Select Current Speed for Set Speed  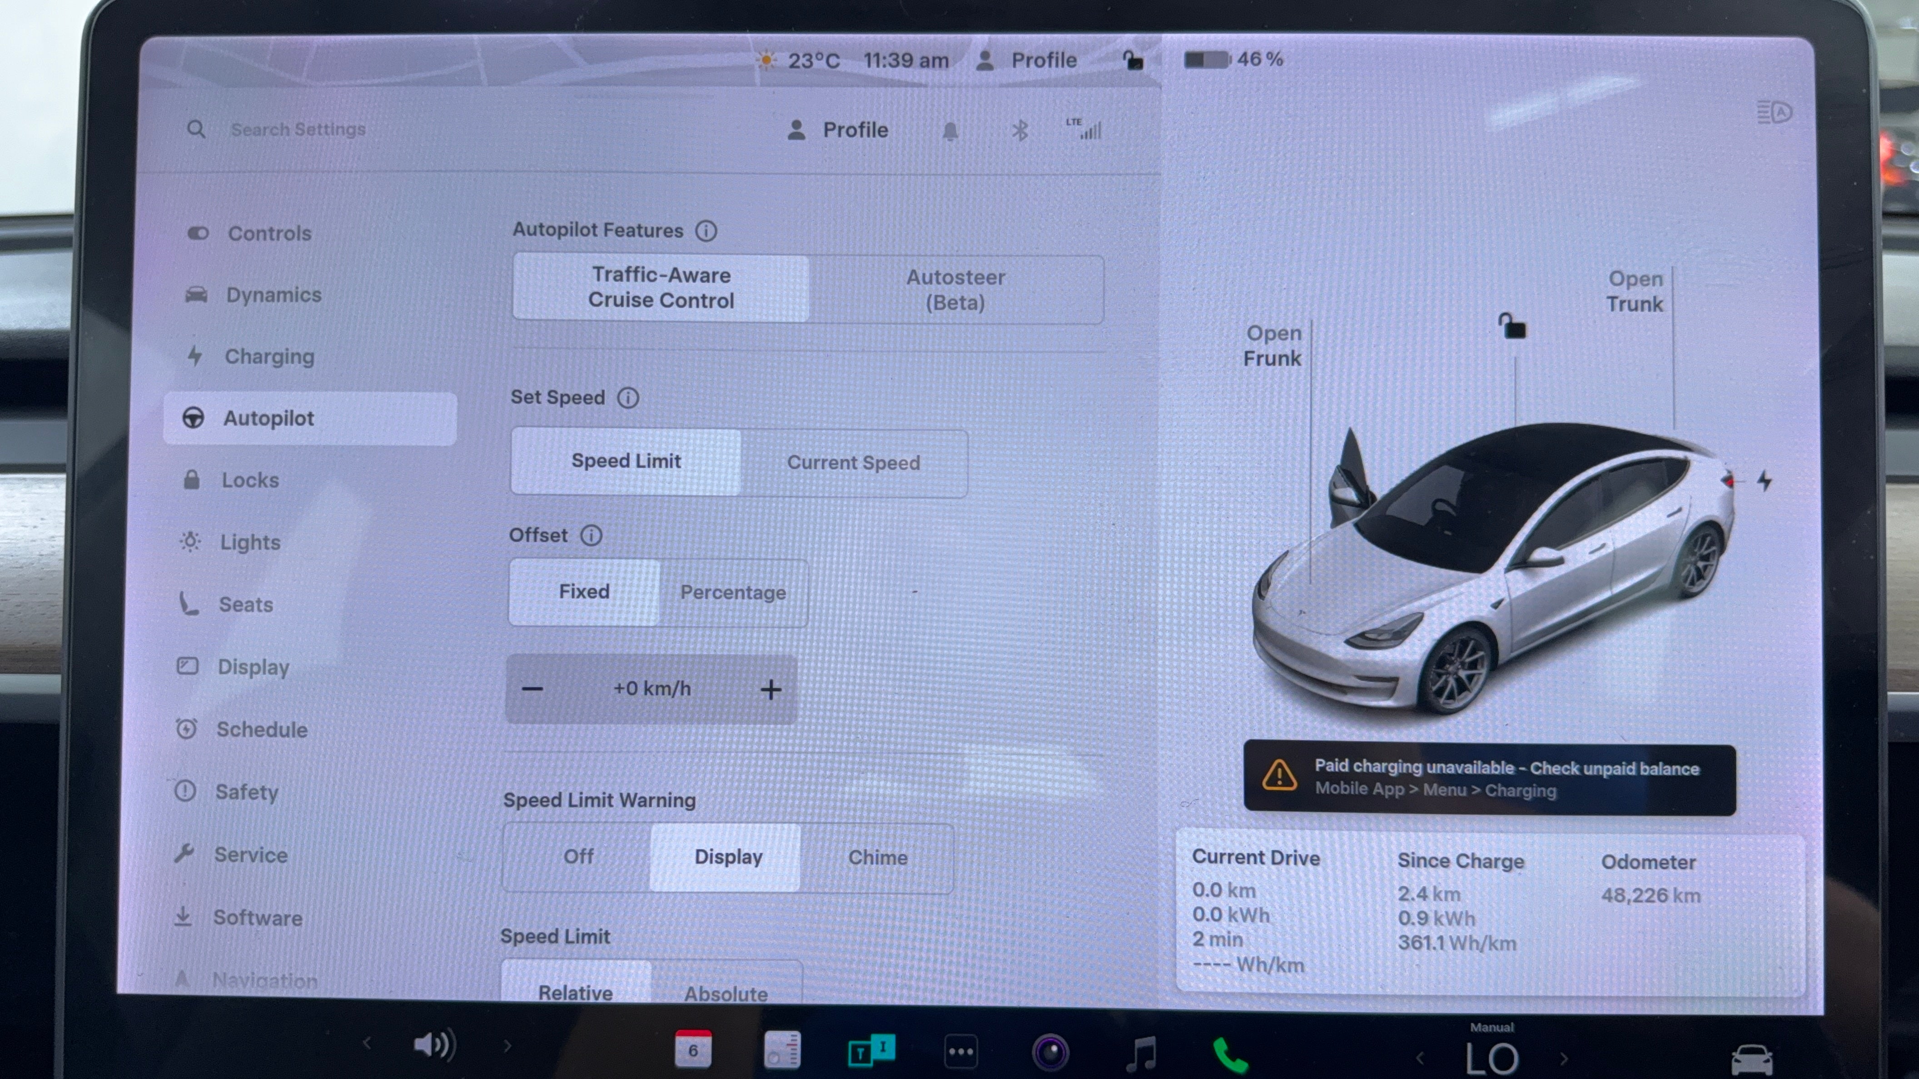pos(853,462)
